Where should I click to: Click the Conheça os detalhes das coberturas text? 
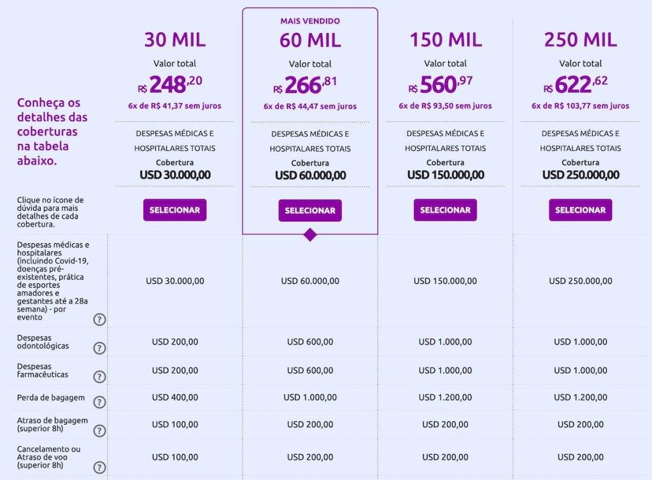[52, 132]
